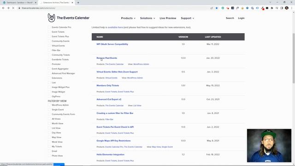This screenshot has width=295, height=166.
Task: Open Remove Past Events extension
Action: (x=106, y=58)
